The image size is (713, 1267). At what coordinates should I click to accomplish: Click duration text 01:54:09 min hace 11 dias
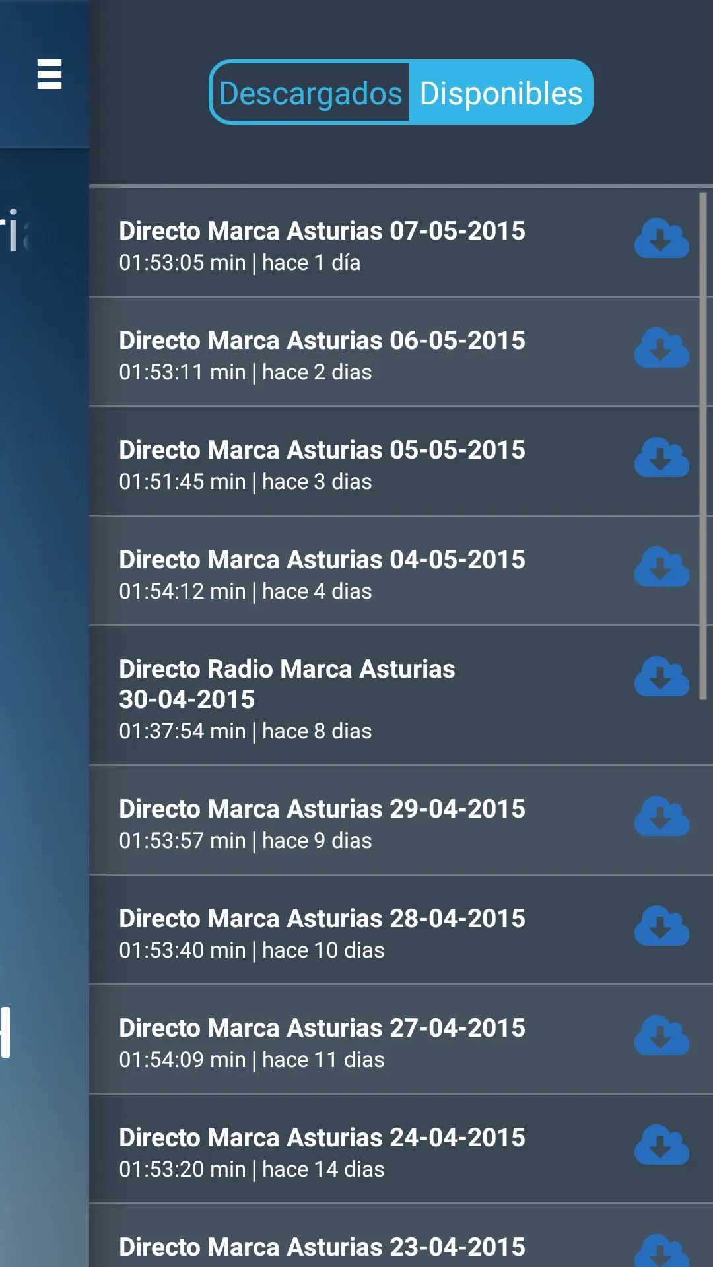coord(252,1060)
